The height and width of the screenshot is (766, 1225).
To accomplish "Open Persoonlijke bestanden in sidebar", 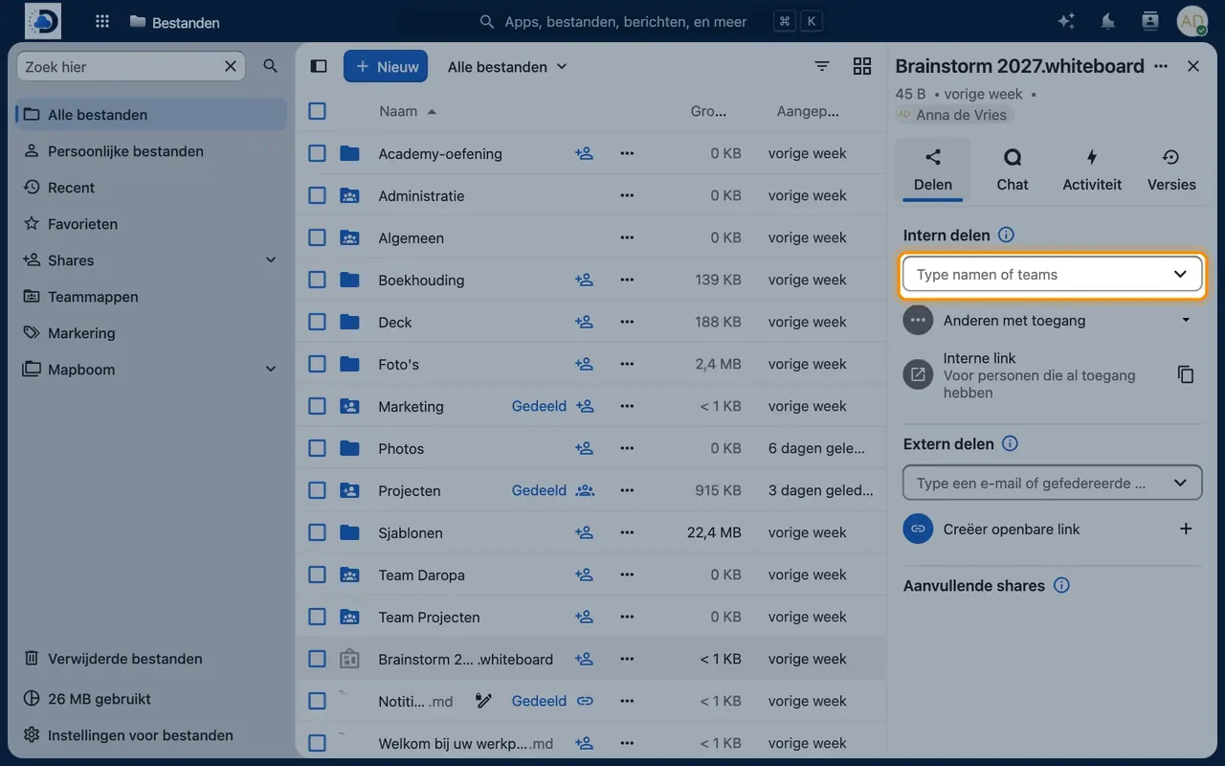I will 151,150.
